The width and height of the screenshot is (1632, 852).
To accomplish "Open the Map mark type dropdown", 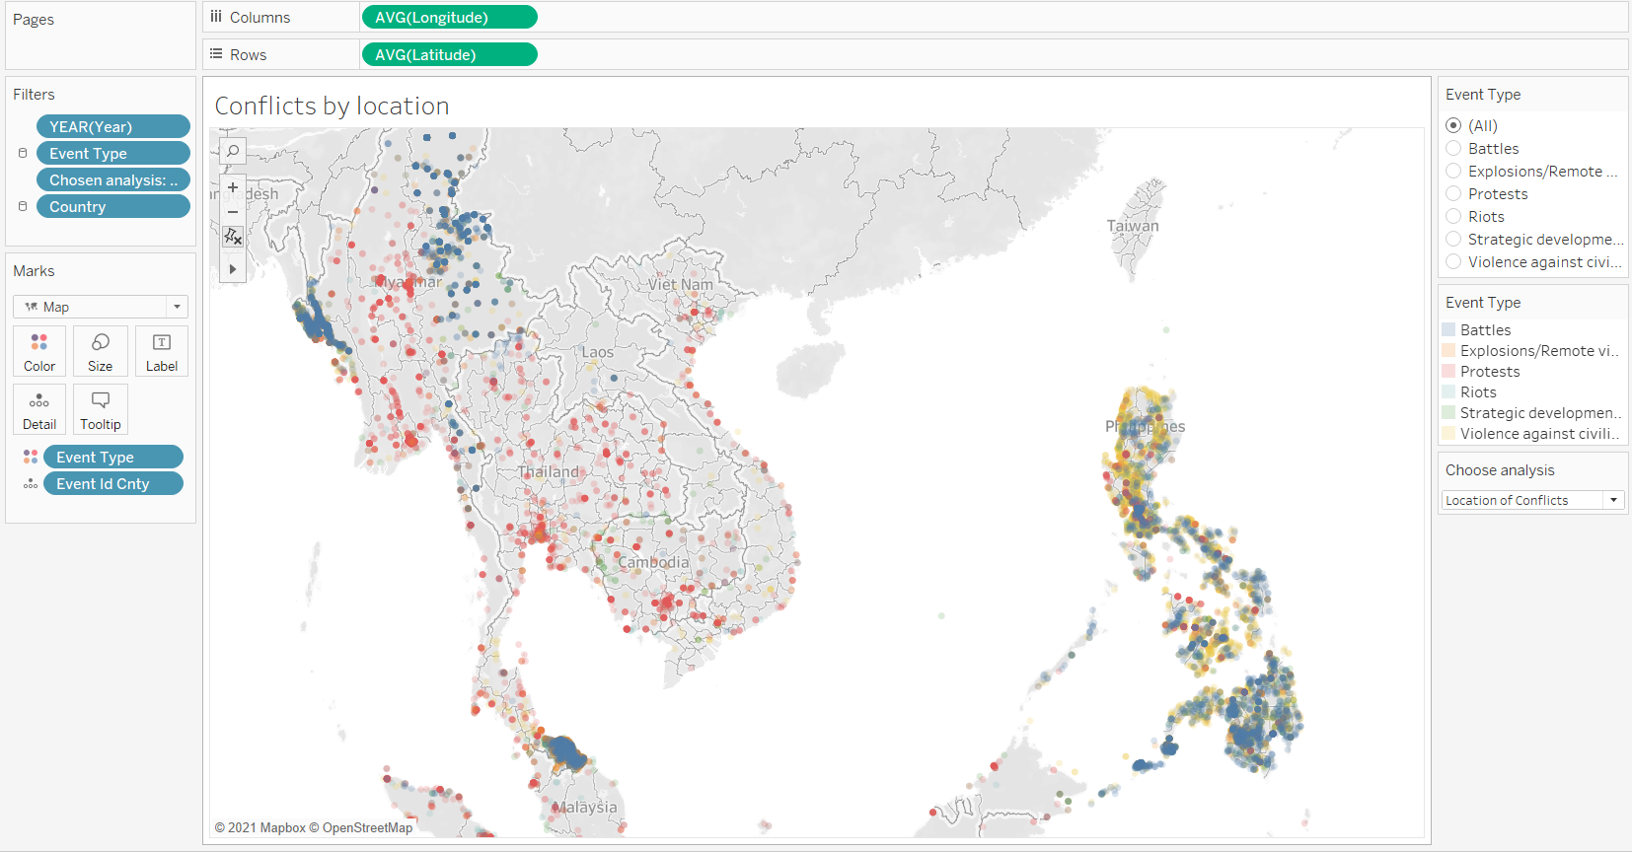I will [100, 307].
